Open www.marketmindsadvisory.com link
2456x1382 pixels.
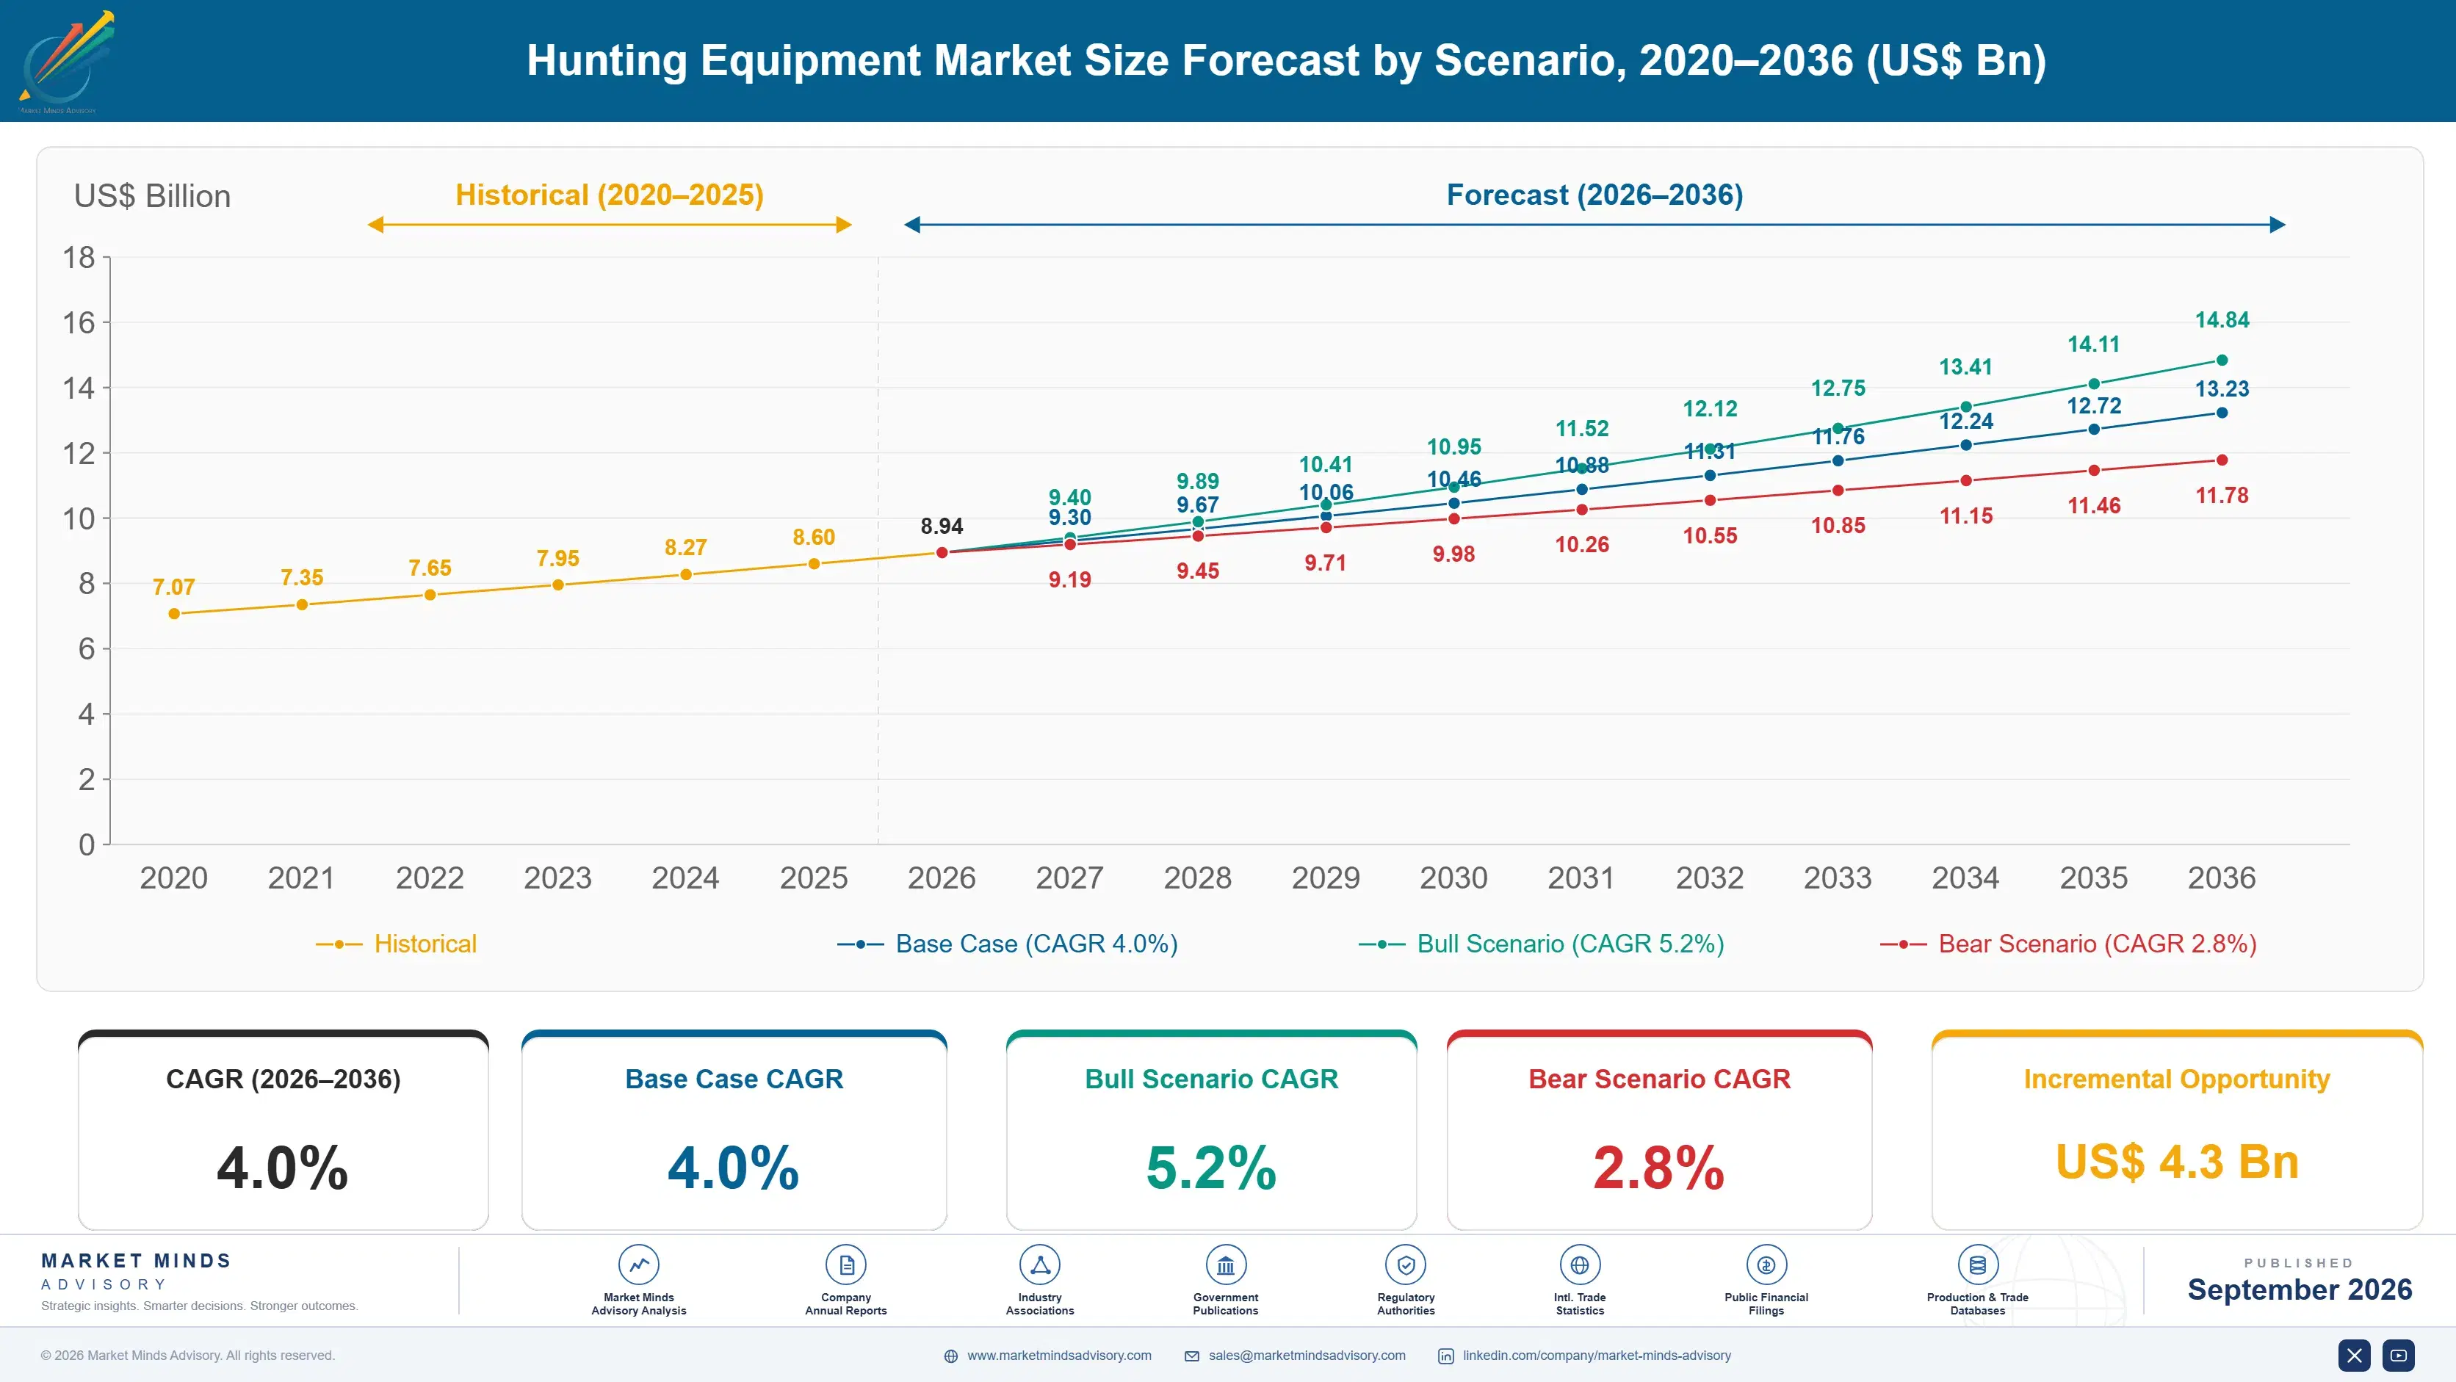[1059, 1356]
